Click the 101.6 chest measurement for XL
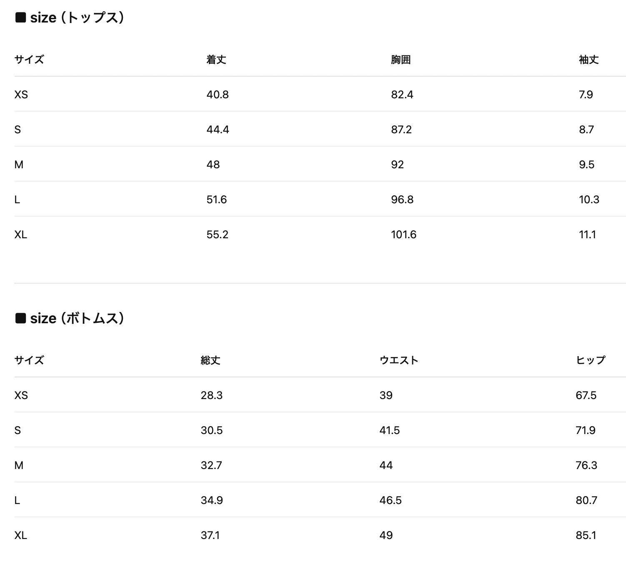This screenshot has height=574, width=626. (x=403, y=235)
